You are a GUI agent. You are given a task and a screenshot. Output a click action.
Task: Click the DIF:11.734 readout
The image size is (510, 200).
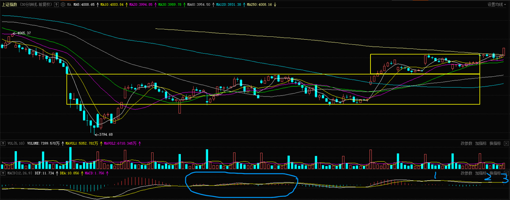(x=44, y=173)
